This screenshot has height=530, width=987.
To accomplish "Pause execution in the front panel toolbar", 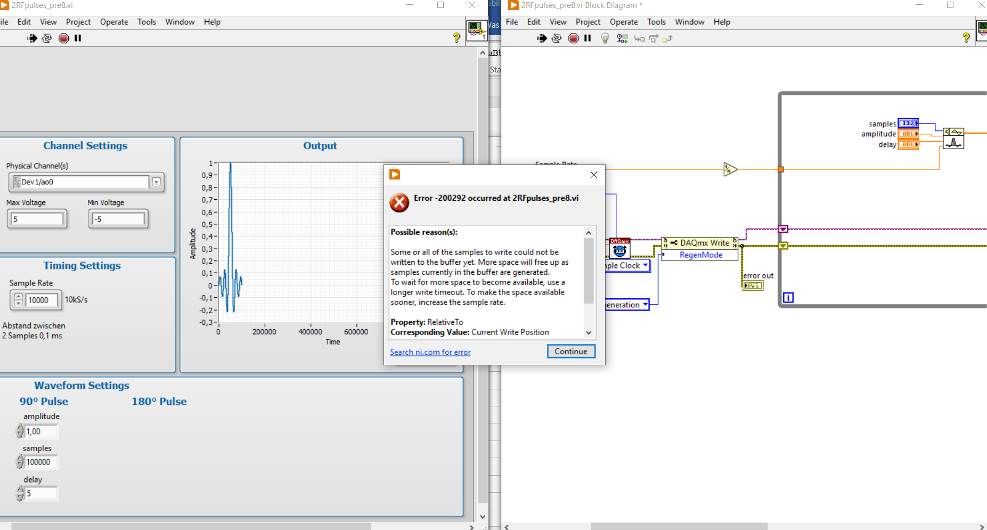I will pyautogui.click(x=78, y=38).
